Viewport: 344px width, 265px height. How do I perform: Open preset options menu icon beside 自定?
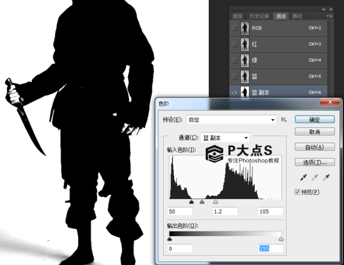coord(284,119)
